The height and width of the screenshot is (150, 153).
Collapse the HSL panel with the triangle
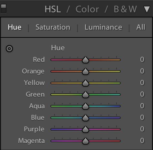pyautogui.click(x=147, y=9)
